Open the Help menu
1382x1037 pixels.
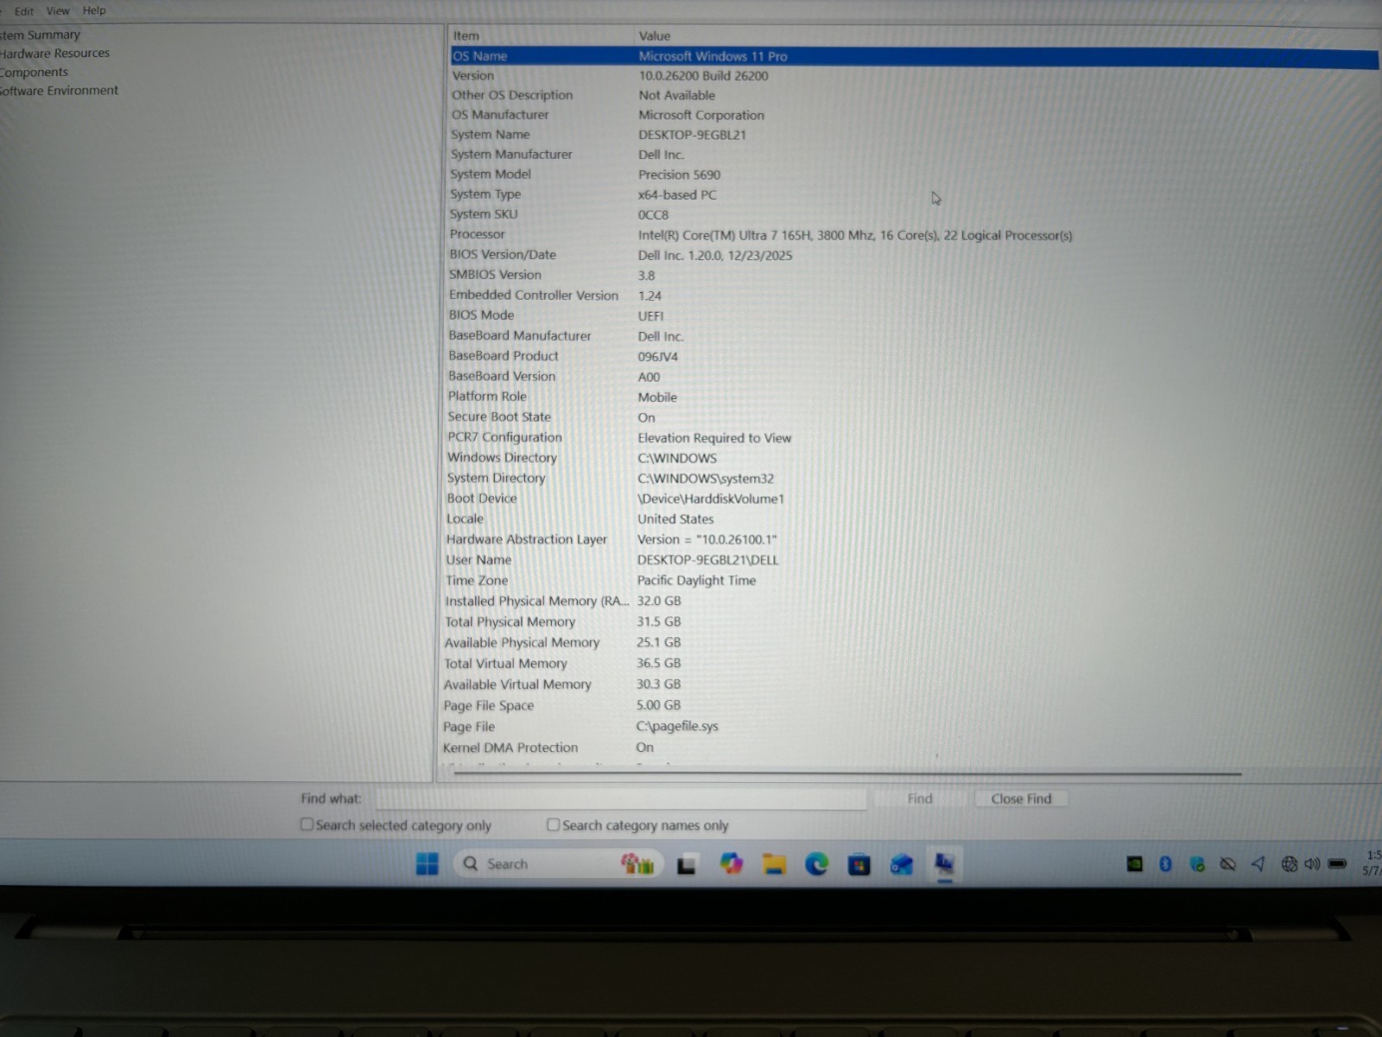(x=94, y=10)
